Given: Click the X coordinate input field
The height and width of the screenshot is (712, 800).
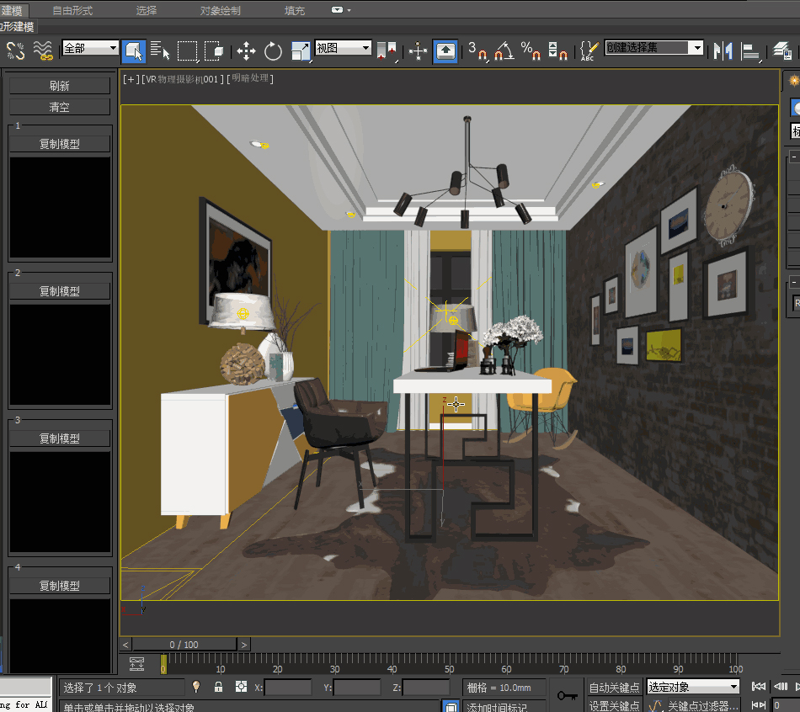Looking at the screenshot, I should (x=288, y=688).
